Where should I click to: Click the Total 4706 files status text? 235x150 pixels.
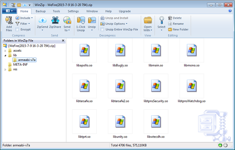coord(129,145)
